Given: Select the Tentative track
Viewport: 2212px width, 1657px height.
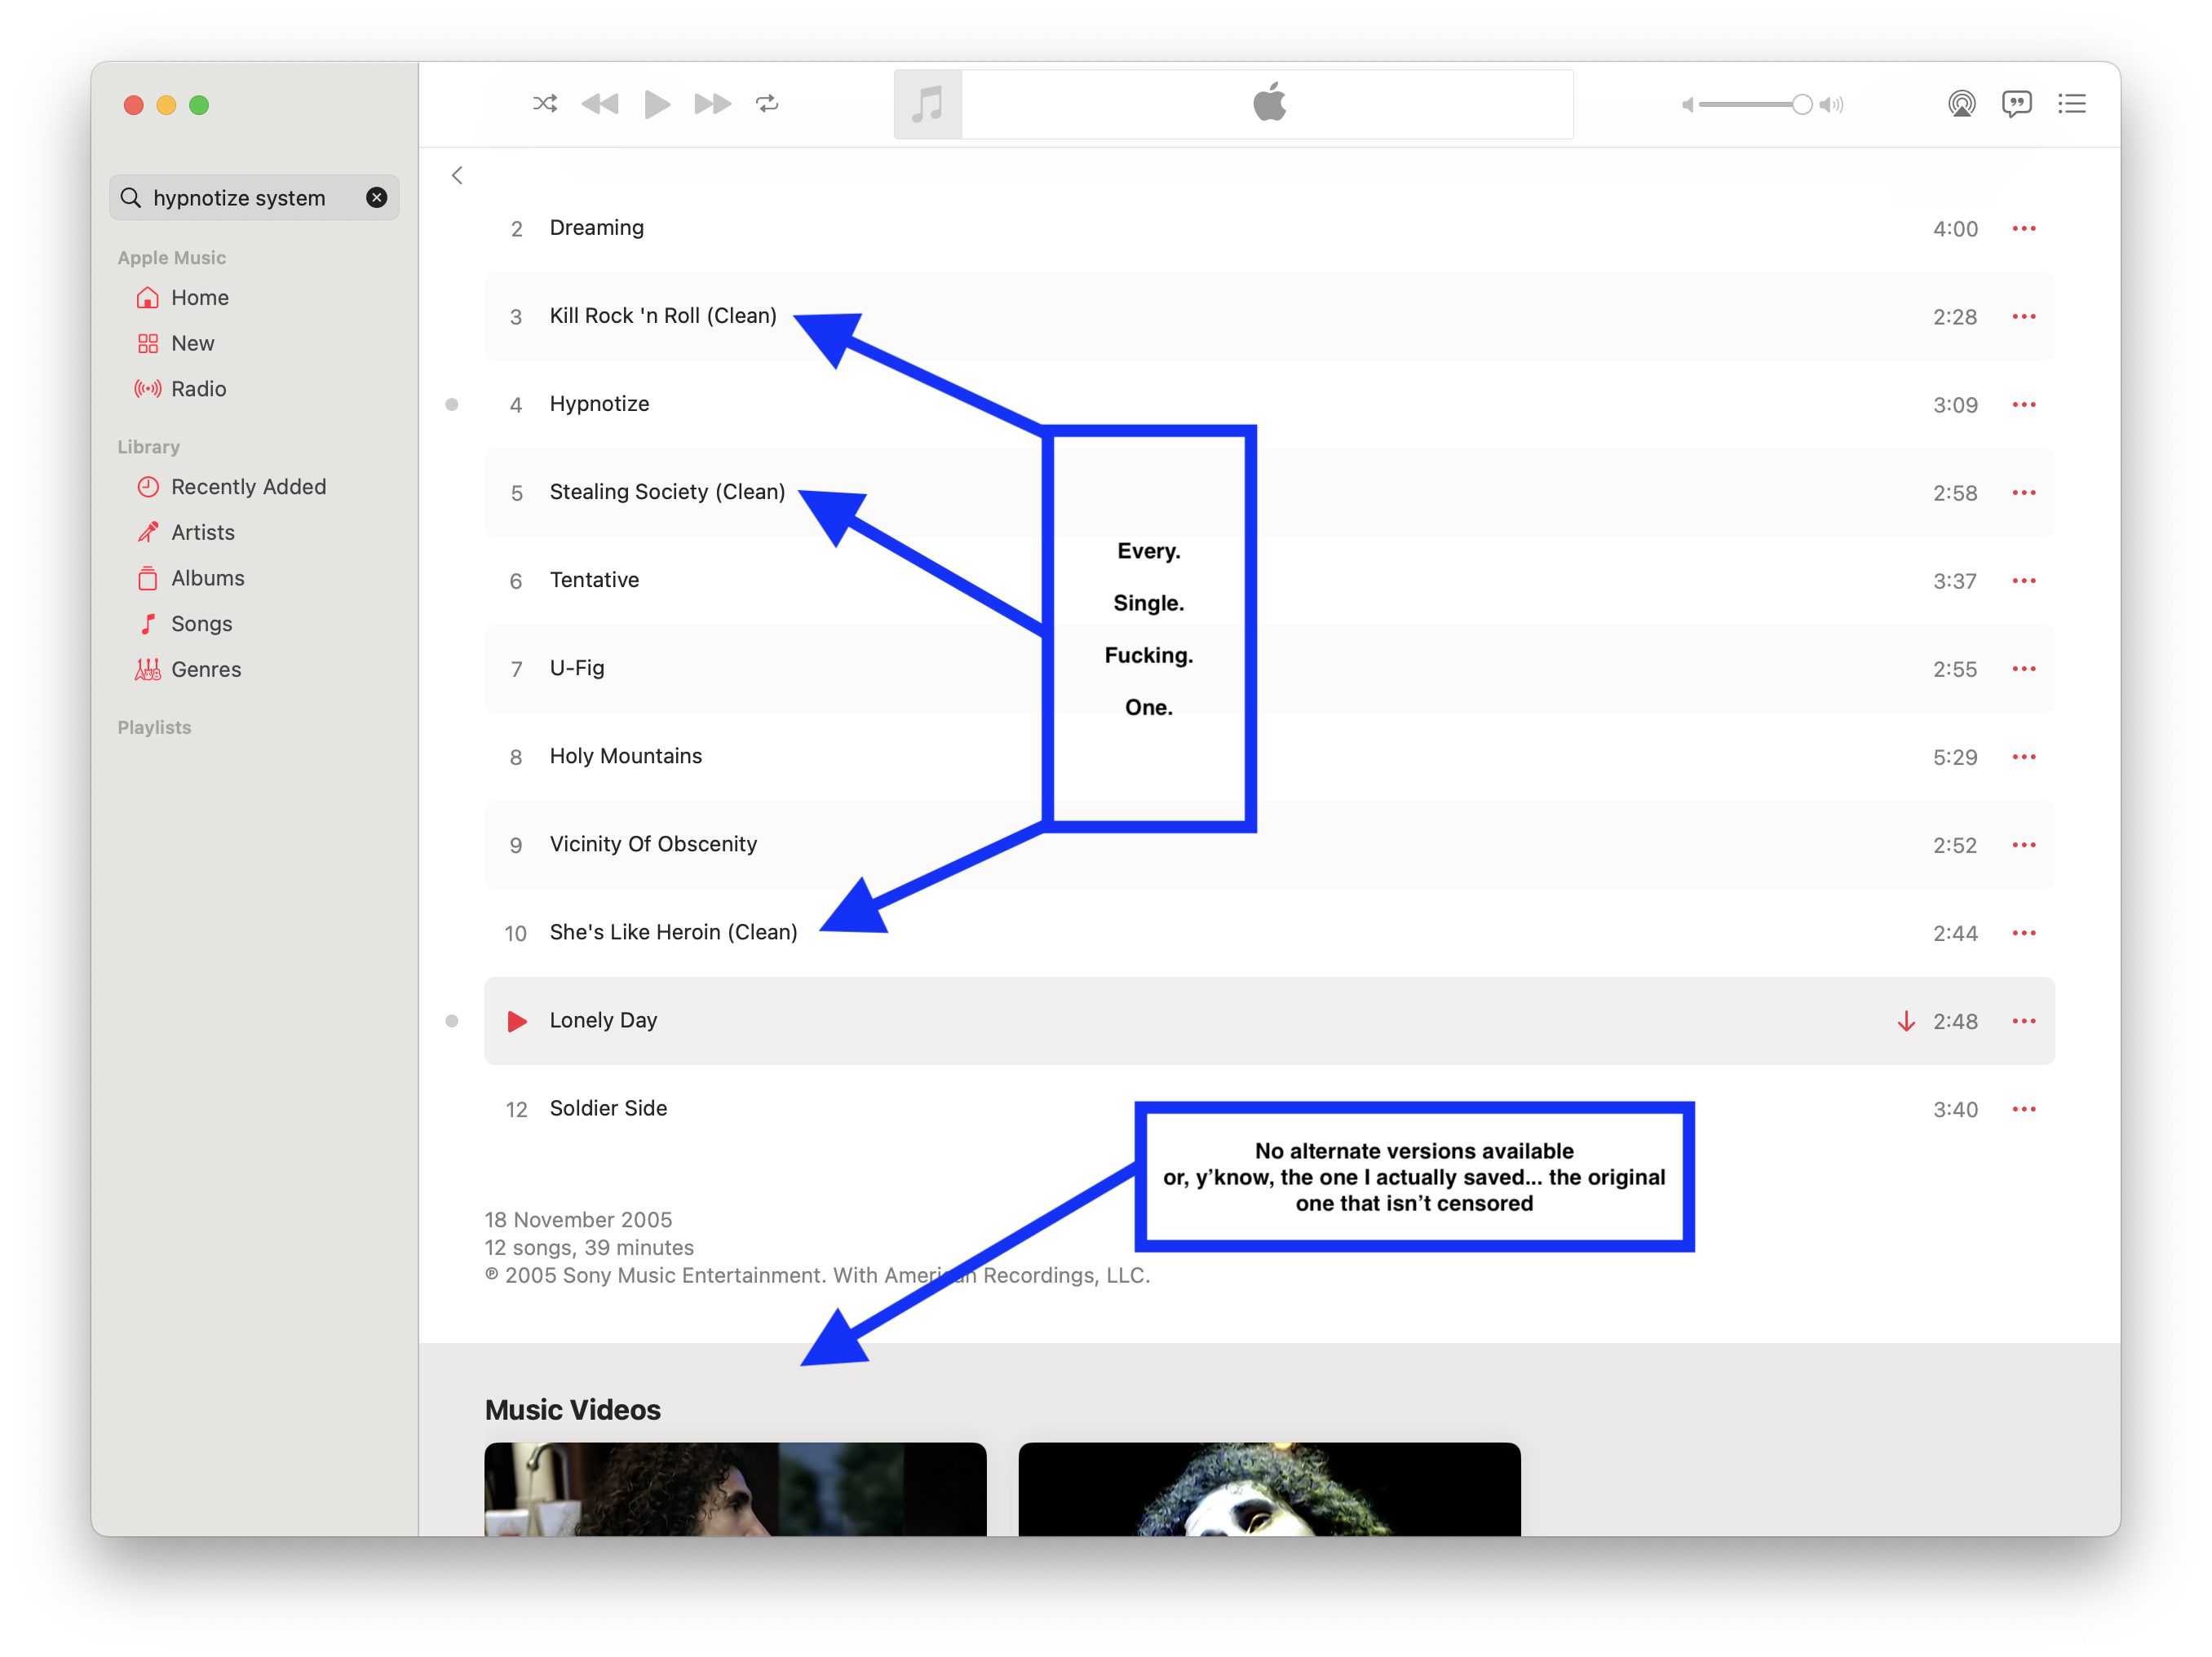Looking at the screenshot, I should [x=1269, y=581].
